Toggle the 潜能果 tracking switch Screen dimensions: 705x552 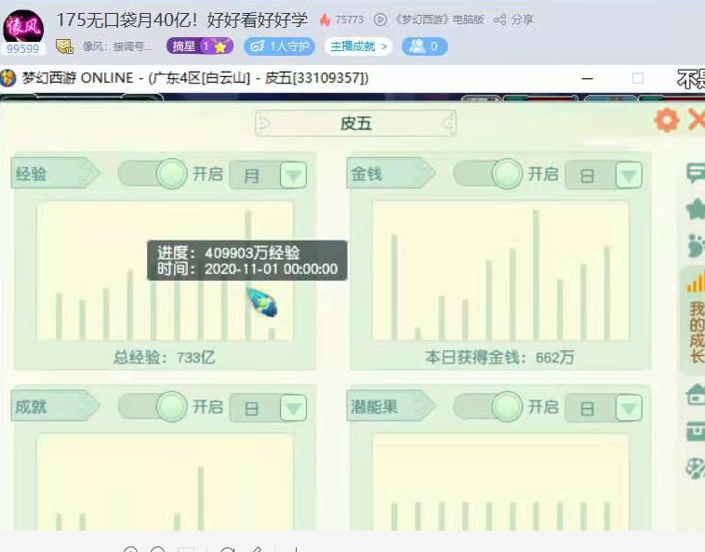pyautogui.click(x=488, y=406)
